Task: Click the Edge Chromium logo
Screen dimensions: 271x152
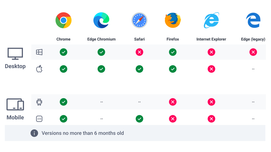Action: pyautogui.click(x=101, y=20)
